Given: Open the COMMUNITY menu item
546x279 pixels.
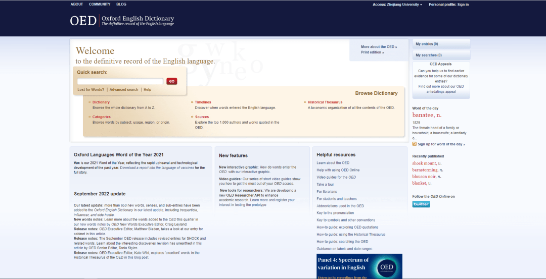Looking at the screenshot, I should tap(100, 4).
